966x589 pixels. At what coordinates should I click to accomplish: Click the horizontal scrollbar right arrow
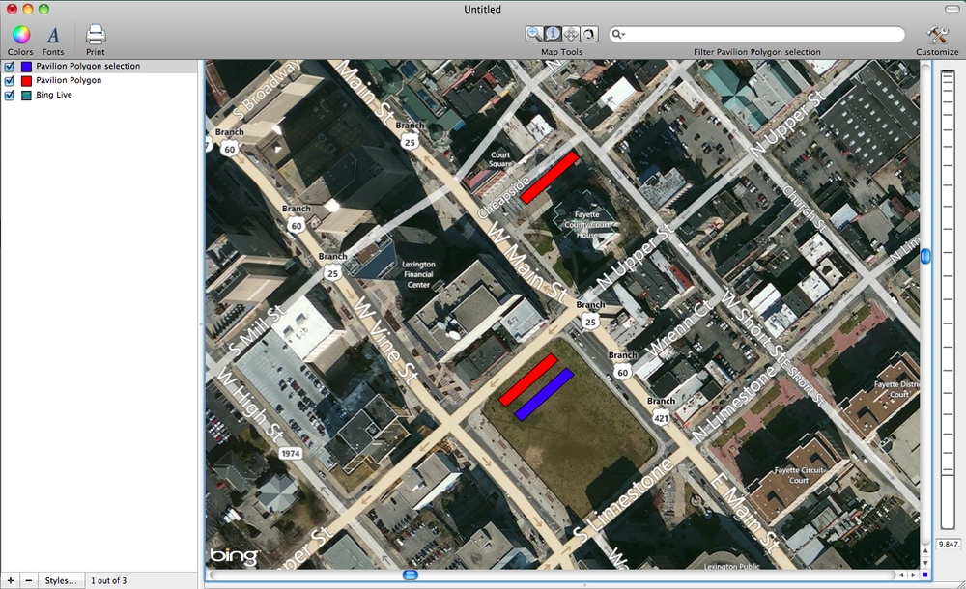(913, 575)
